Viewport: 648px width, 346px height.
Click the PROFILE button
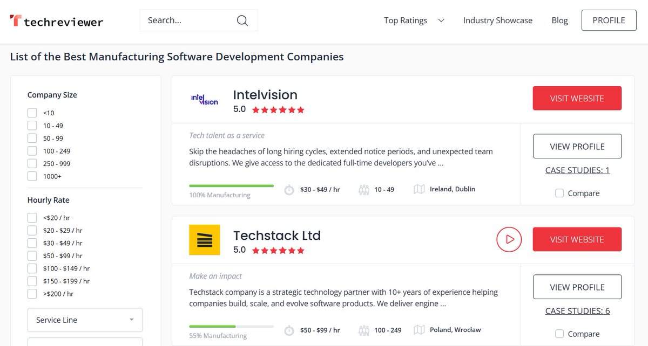(x=609, y=20)
